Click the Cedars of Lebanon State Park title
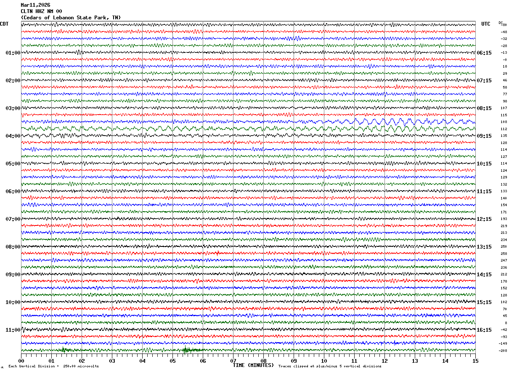 (x=71, y=18)
